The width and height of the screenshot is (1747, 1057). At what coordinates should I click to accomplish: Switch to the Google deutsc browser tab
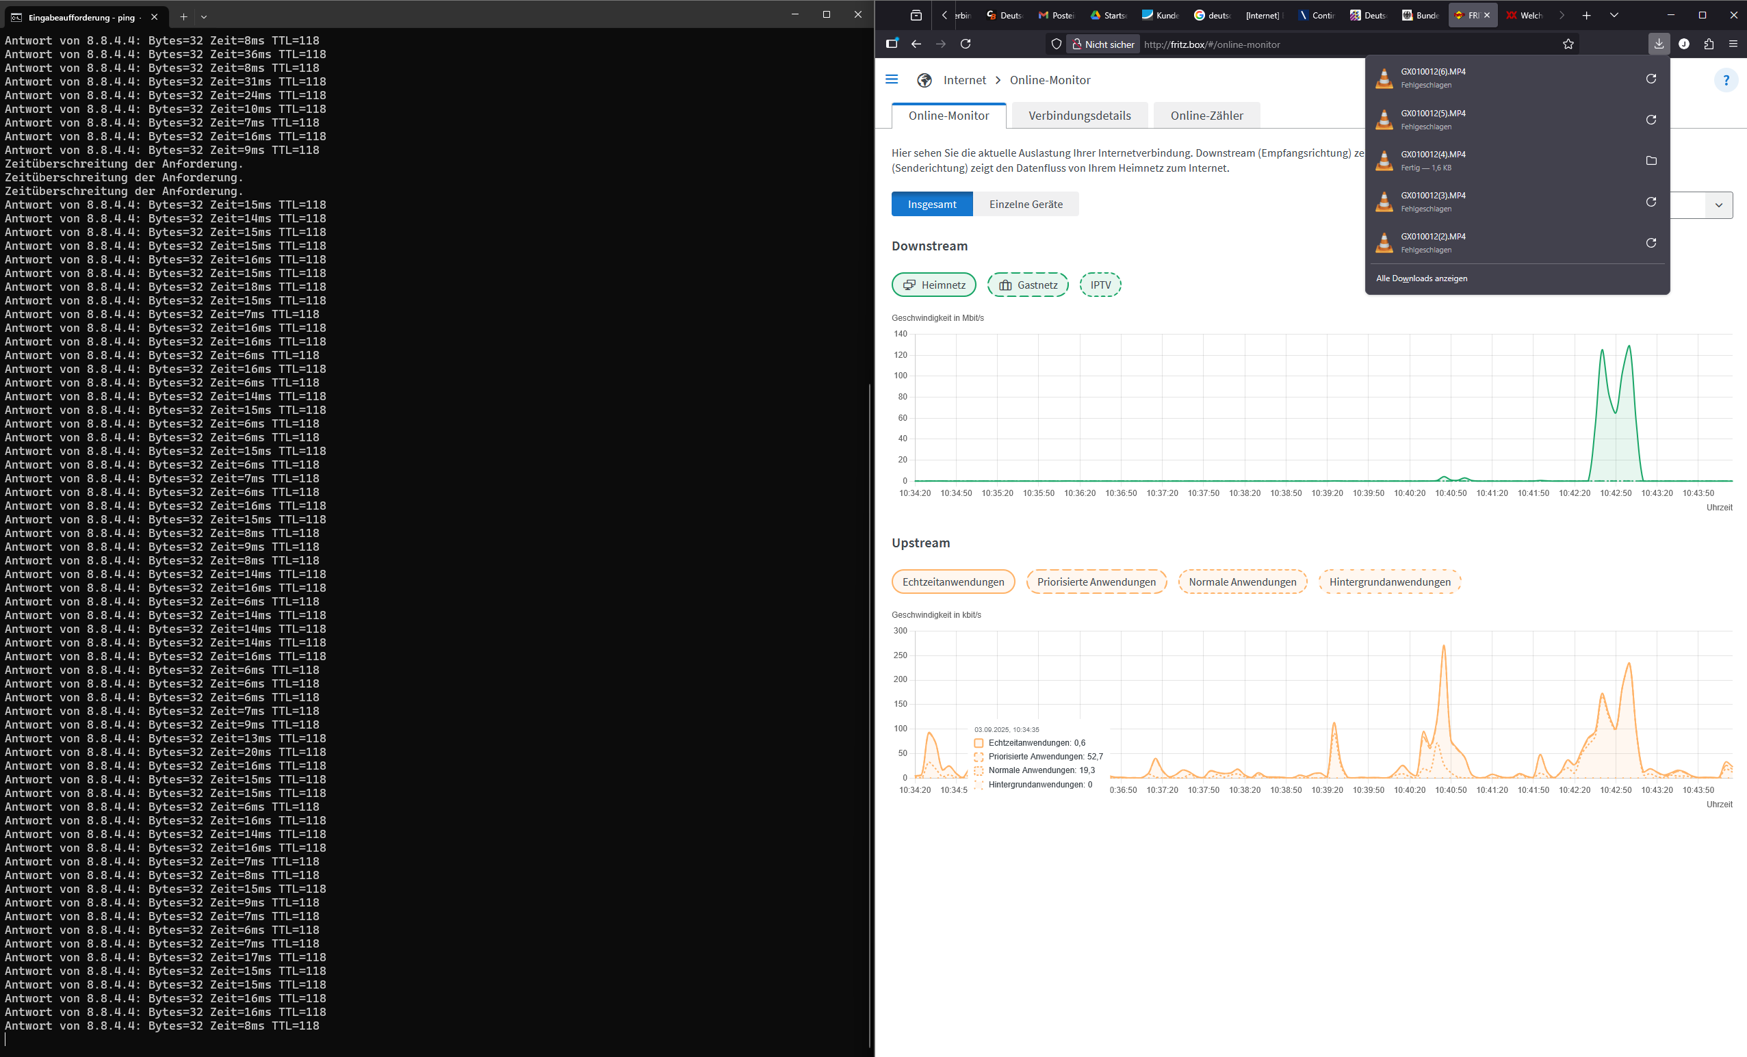click(x=1213, y=15)
